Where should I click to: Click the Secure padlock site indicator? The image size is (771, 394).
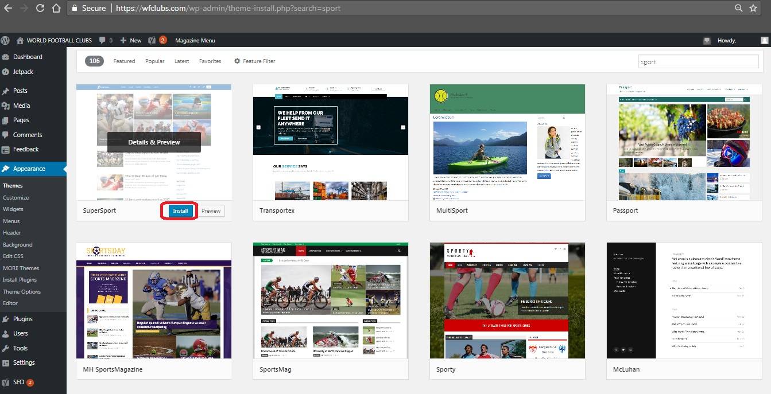88,8
